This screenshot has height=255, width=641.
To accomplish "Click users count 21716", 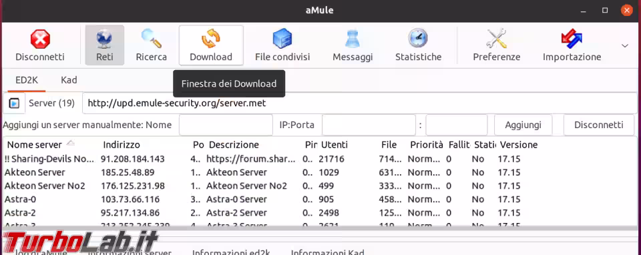I will click(331, 159).
